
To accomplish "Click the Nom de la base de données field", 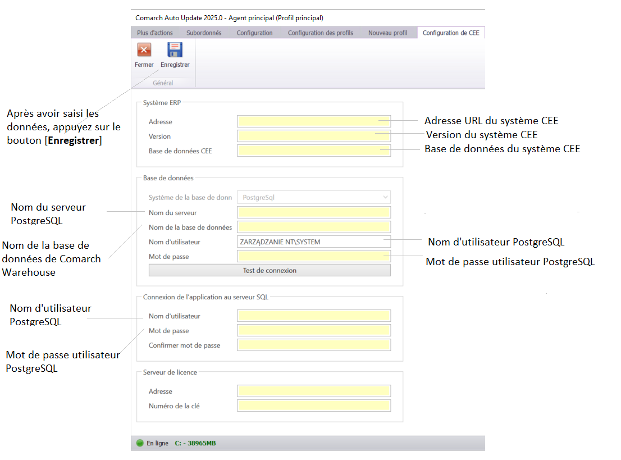I will pos(314,227).
